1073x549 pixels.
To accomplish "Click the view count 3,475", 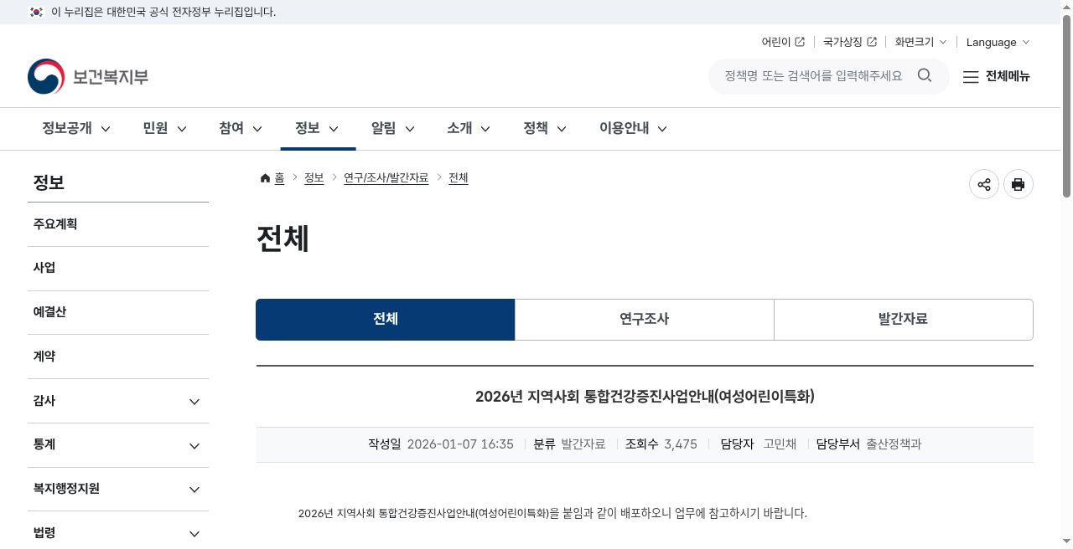I will coord(681,444).
